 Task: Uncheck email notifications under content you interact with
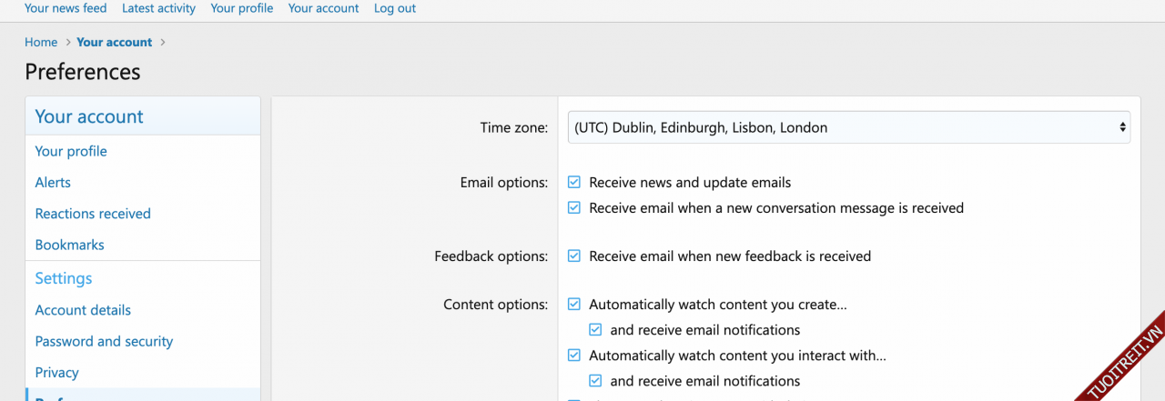[595, 381]
